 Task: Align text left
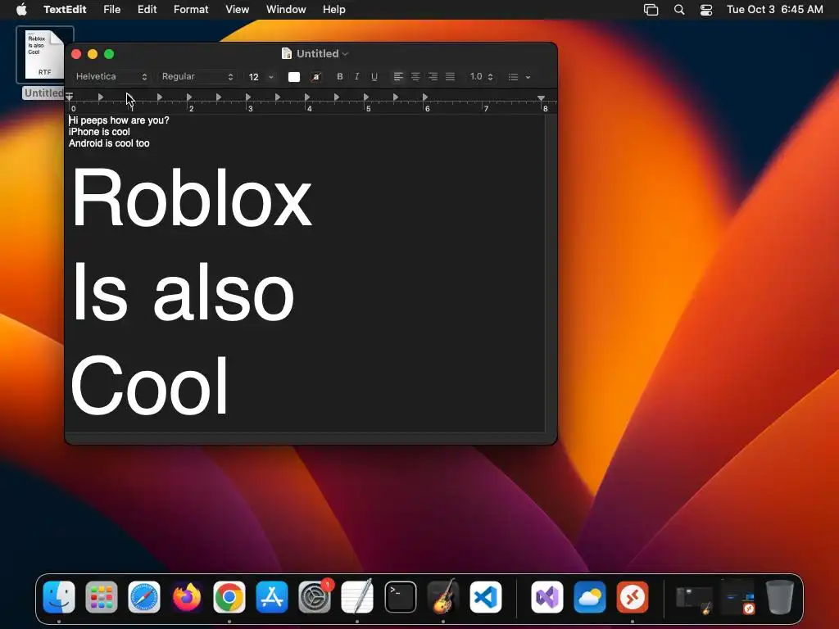[398, 76]
